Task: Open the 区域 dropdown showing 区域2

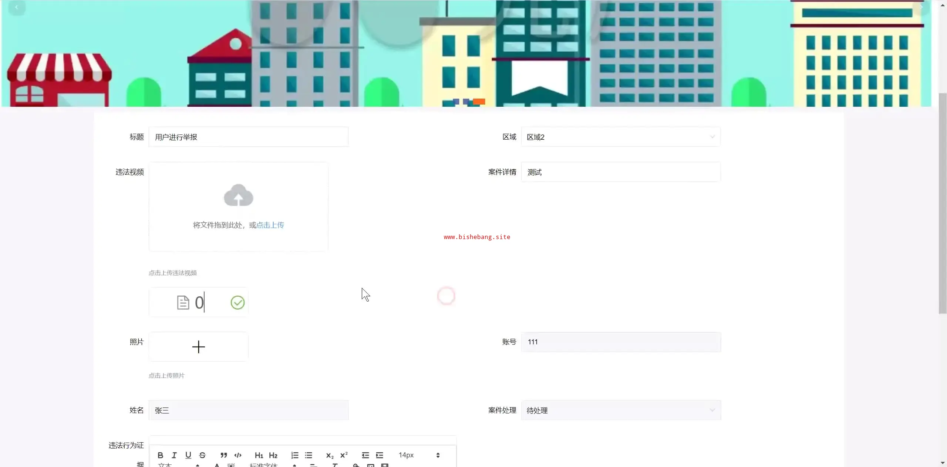Action: (620, 137)
